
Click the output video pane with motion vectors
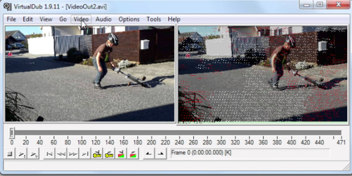[263, 74]
